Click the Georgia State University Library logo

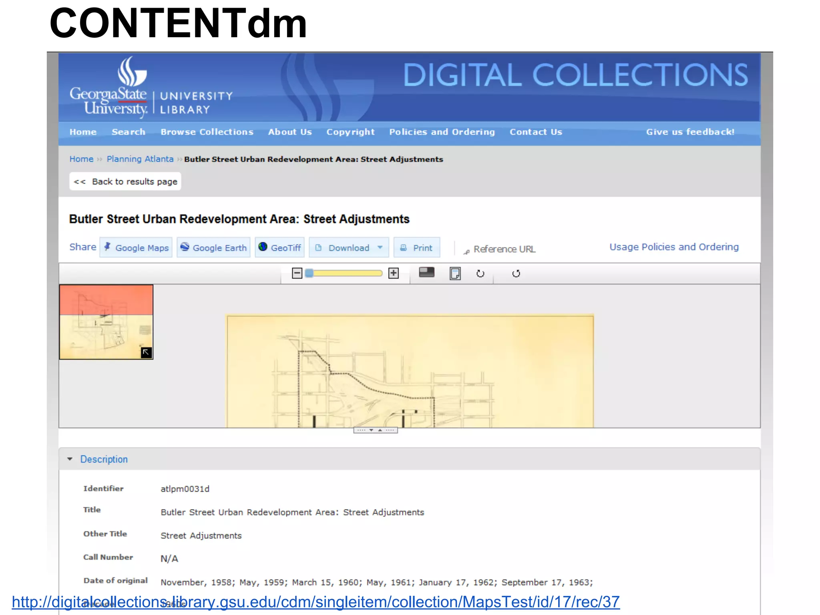click(x=151, y=87)
